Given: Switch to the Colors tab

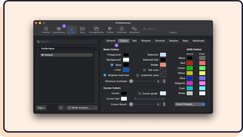Looking at the screenshot, I should (124, 41).
